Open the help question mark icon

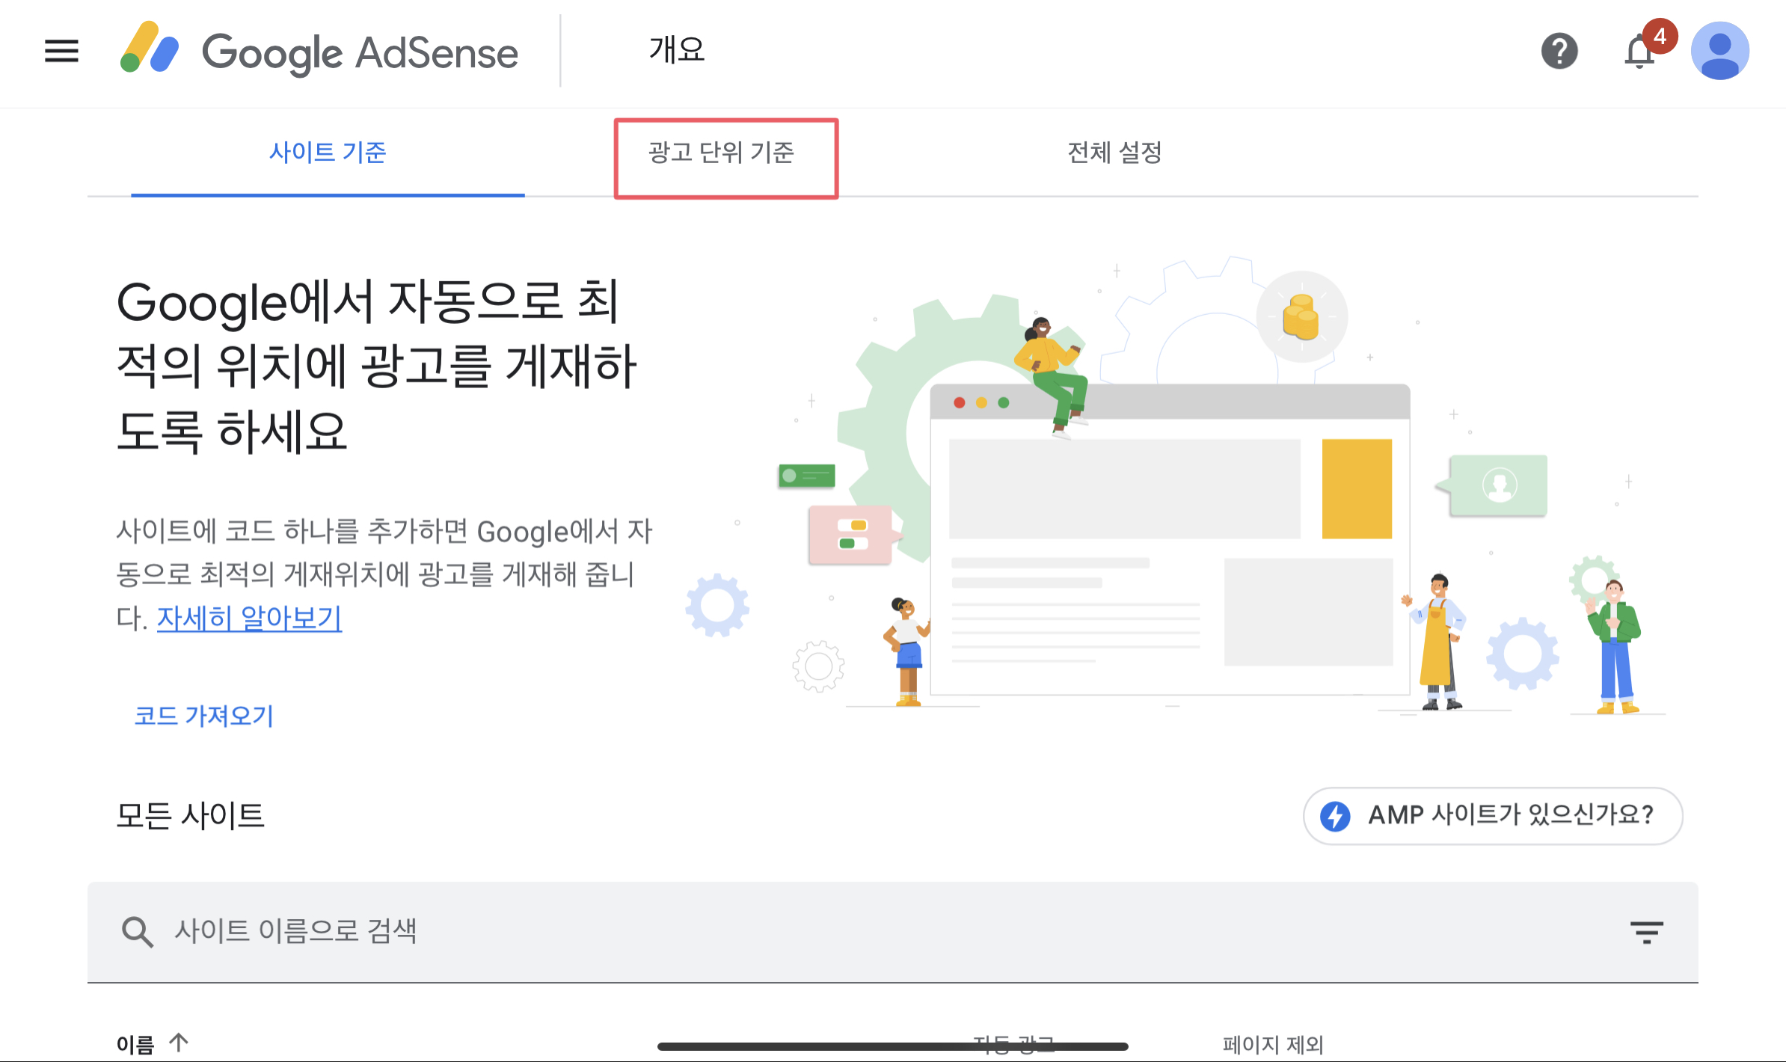coord(1559,51)
